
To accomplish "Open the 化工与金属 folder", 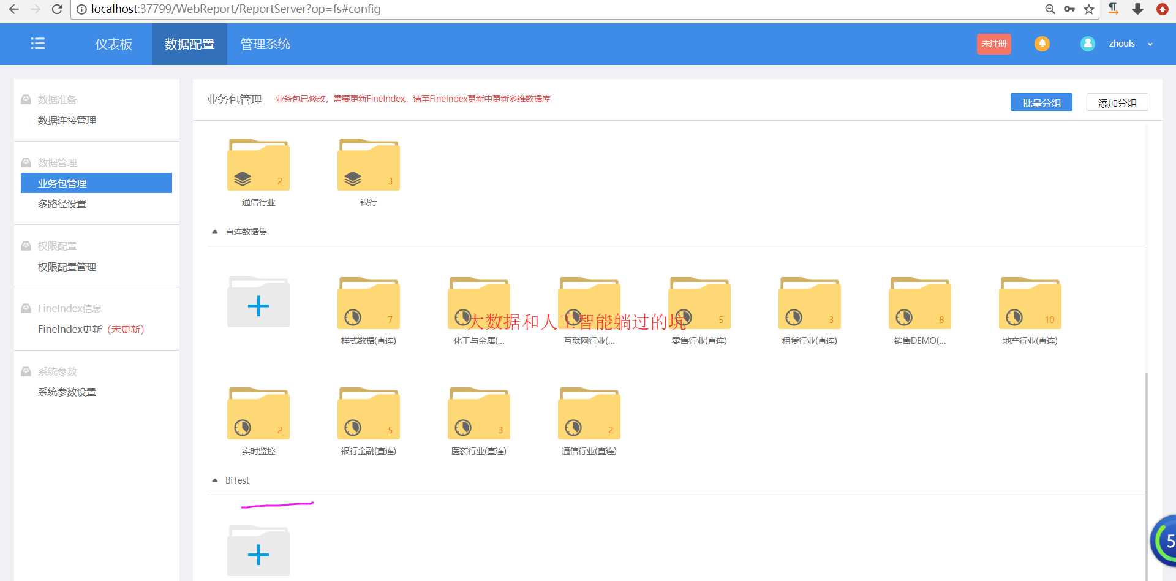I will 479,303.
